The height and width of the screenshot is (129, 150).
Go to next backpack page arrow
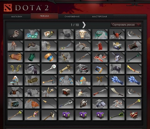[x=84, y=25]
